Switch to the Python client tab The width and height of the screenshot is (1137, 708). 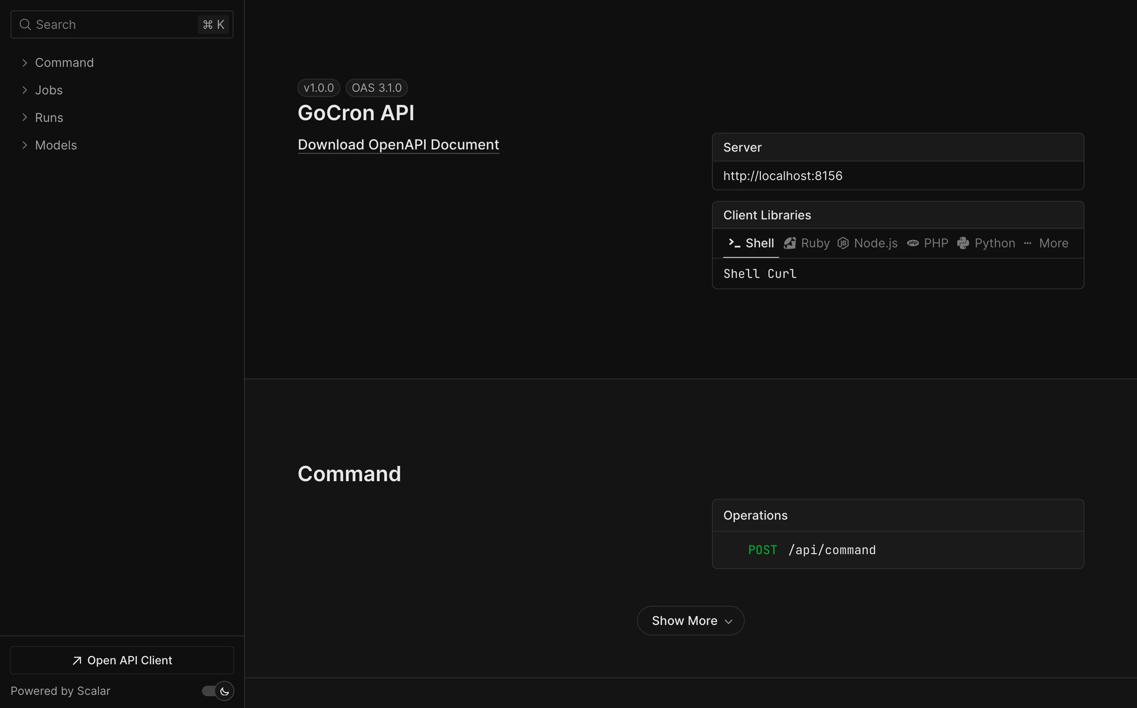(x=987, y=243)
